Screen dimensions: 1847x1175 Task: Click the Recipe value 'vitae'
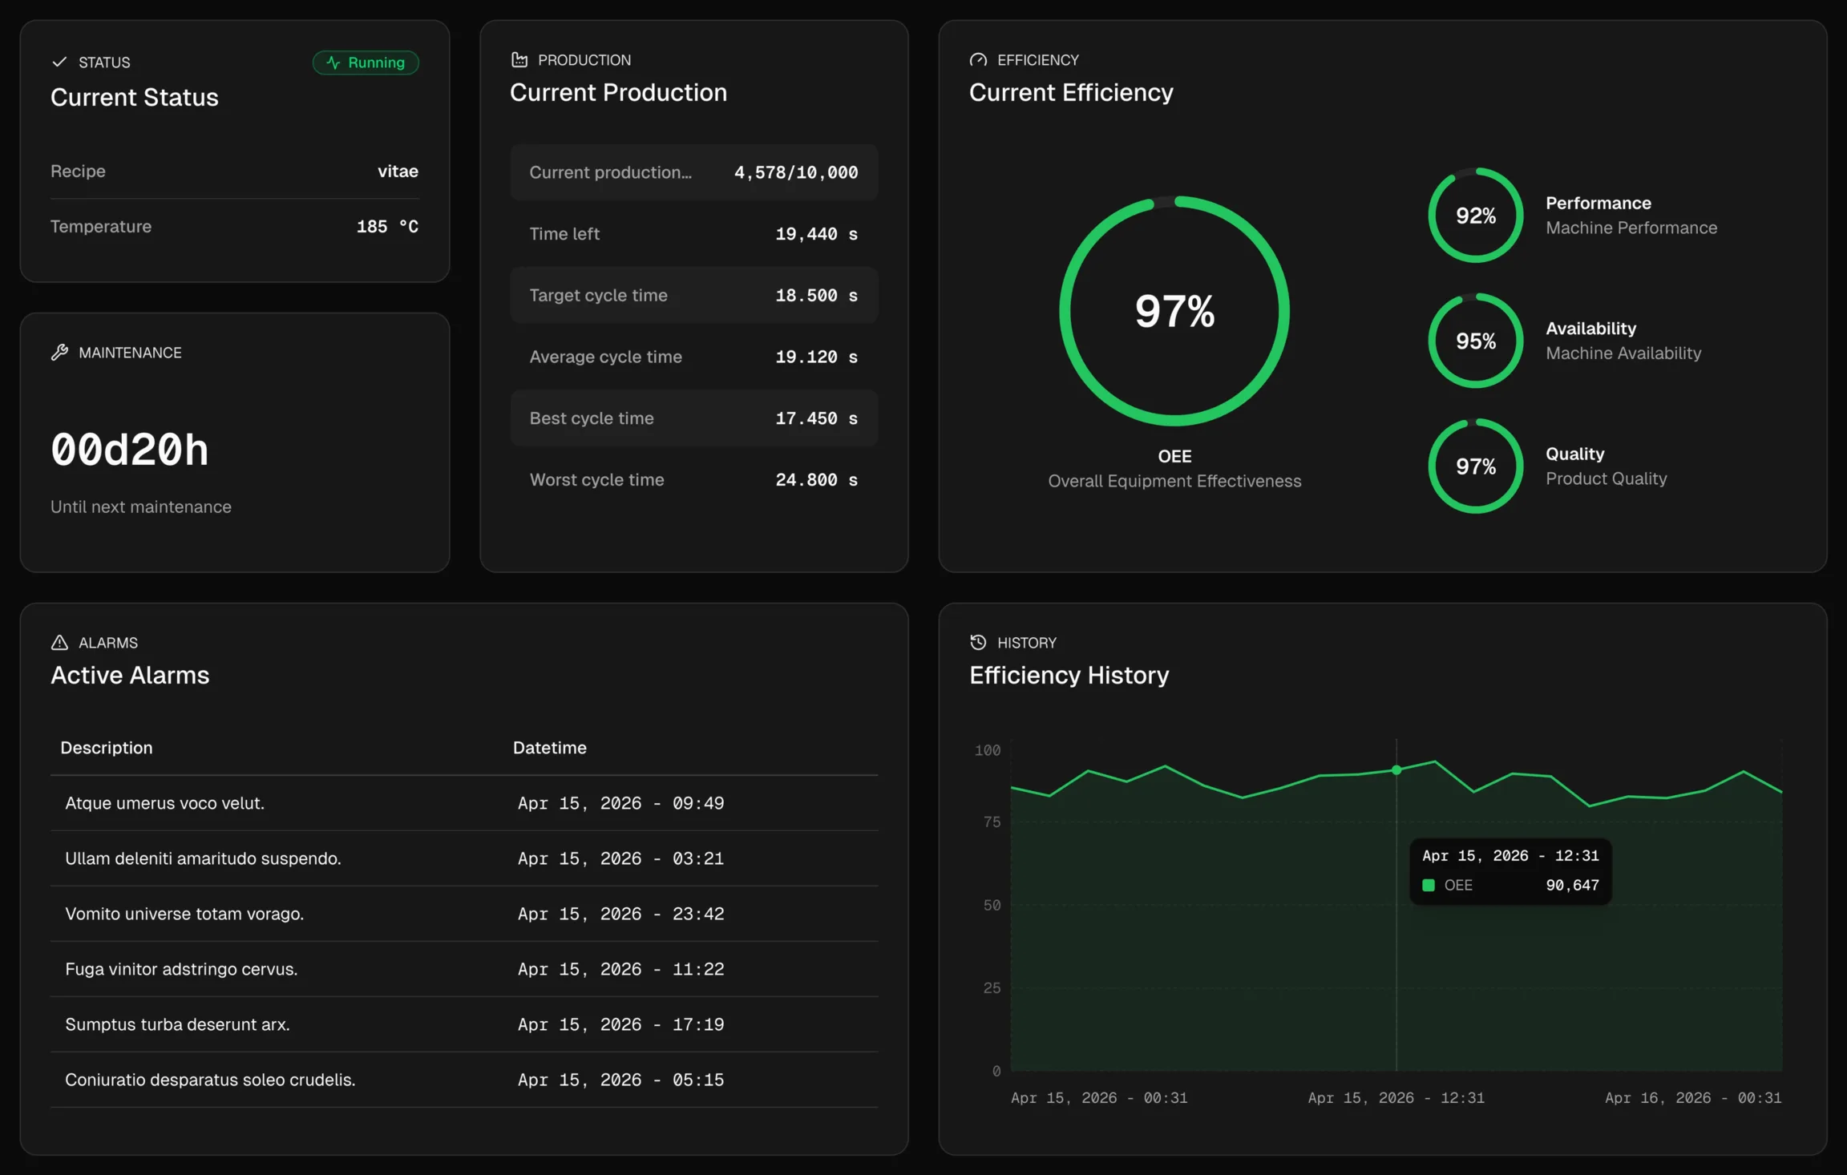pyautogui.click(x=398, y=172)
